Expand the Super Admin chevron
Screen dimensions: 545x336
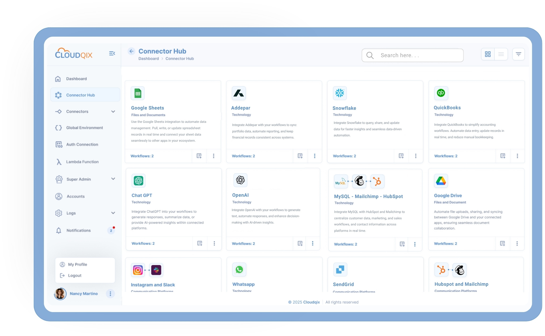coord(113,179)
